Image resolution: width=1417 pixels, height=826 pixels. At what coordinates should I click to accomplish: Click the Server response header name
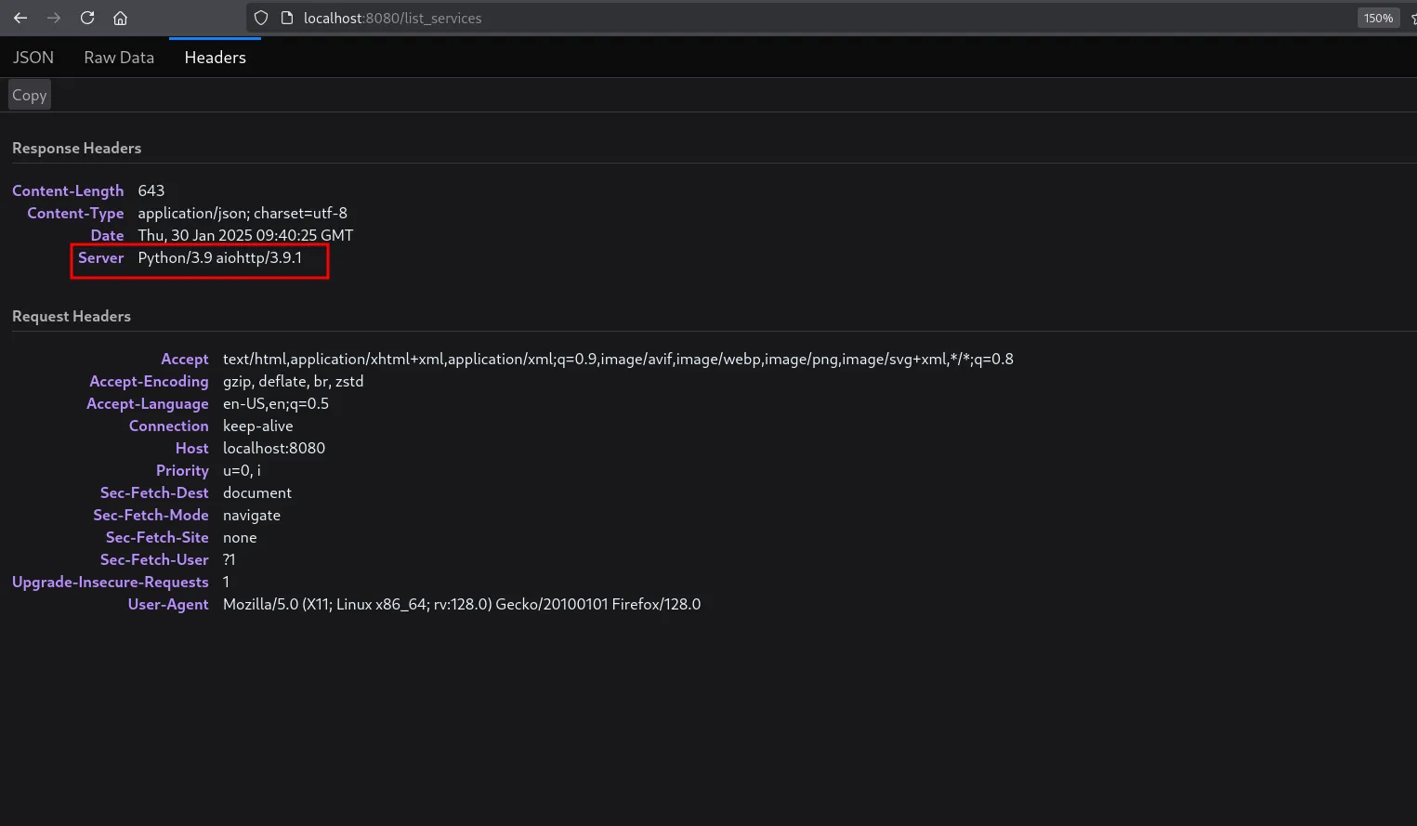click(x=100, y=257)
